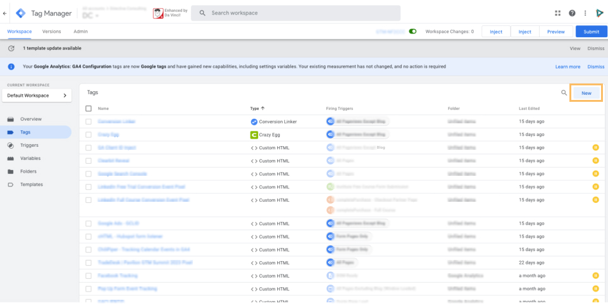608x308 pixels.
Task: Click trigger eye icon in Crazy Egg row
Action: coord(330,135)
